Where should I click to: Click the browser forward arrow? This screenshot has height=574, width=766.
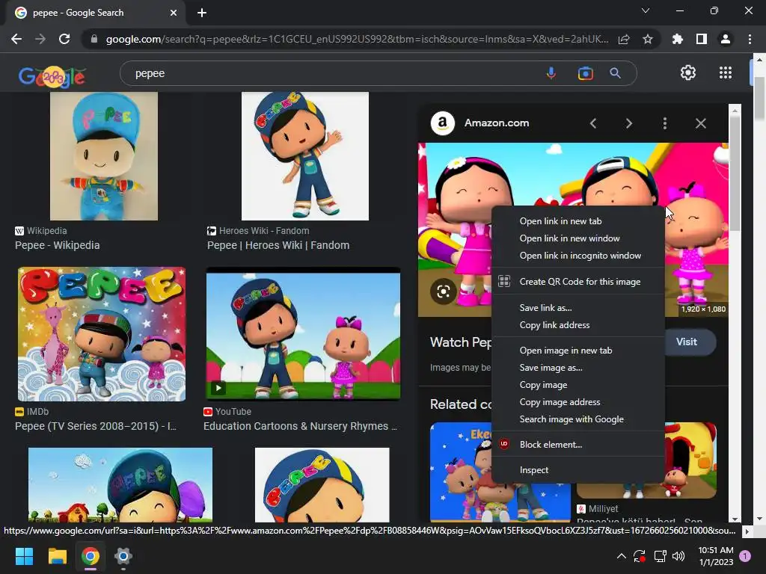point(40,39)
